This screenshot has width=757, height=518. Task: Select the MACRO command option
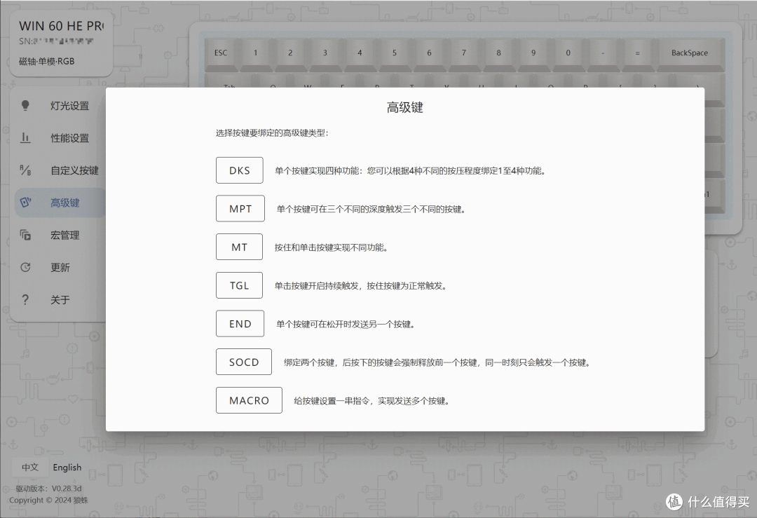[x=249, y=400]
